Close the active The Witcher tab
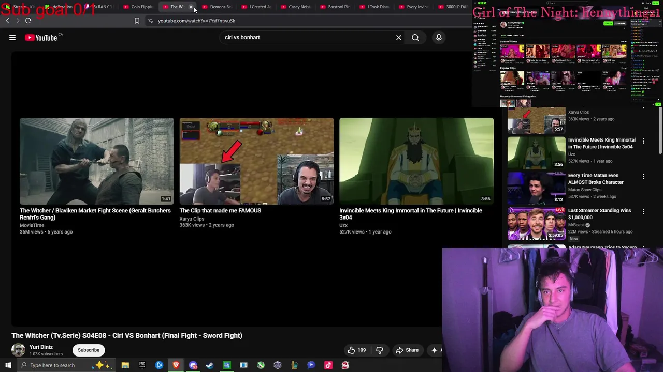Viewport: 663px width, 372px height. tap(191, 7)
